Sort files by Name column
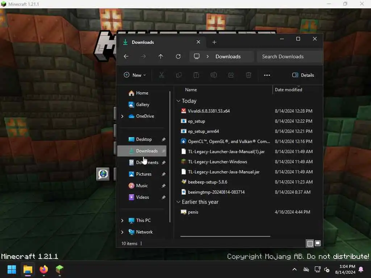Viewport: 371px width, 278px height. pyautogui.click(x=191, y=90)
